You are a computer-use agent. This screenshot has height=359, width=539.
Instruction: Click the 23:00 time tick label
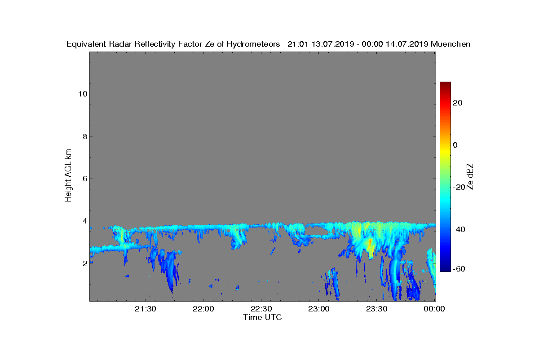tap(319, 309)
